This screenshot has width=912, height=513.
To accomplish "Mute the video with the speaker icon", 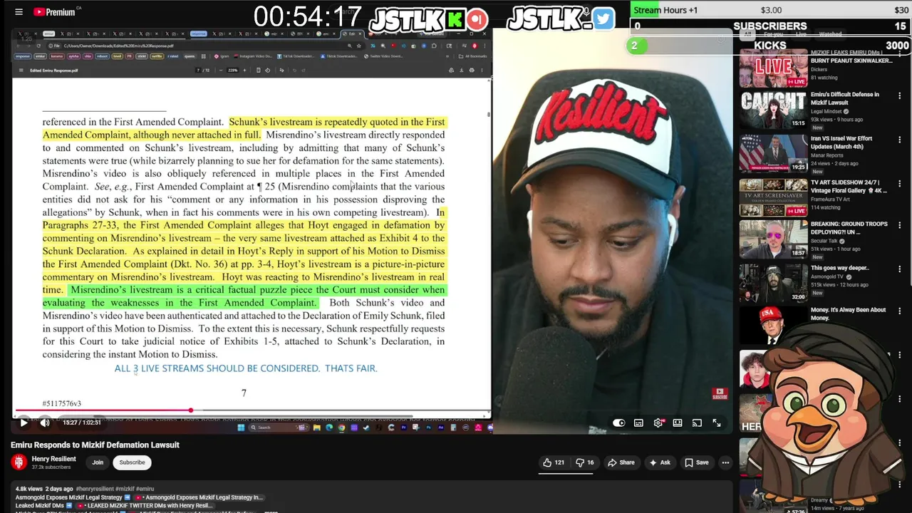I will click(45, 423).
